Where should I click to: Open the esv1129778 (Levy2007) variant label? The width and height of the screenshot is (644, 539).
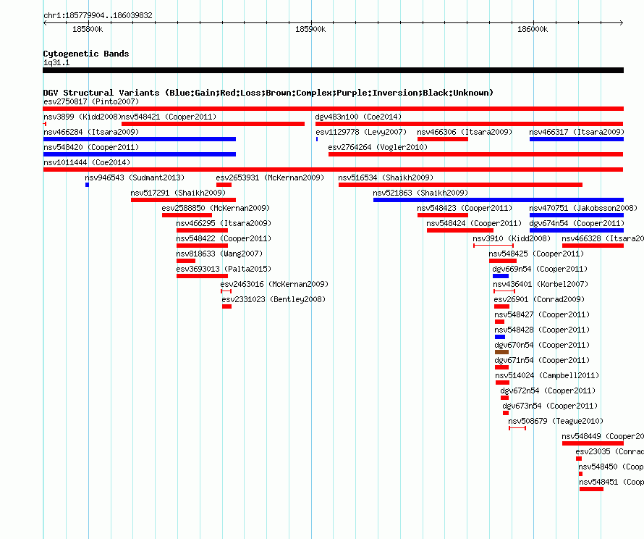coord(361,132)
